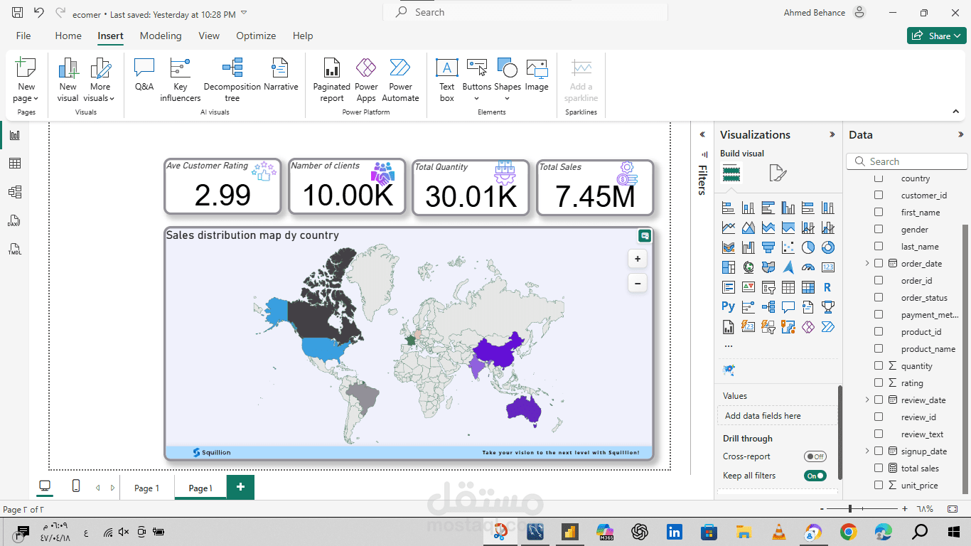Image resolution: width=971 pixels, height=546 pixels.
Task: Toggle Cross-report drill through switch
Action: point(815,456)
